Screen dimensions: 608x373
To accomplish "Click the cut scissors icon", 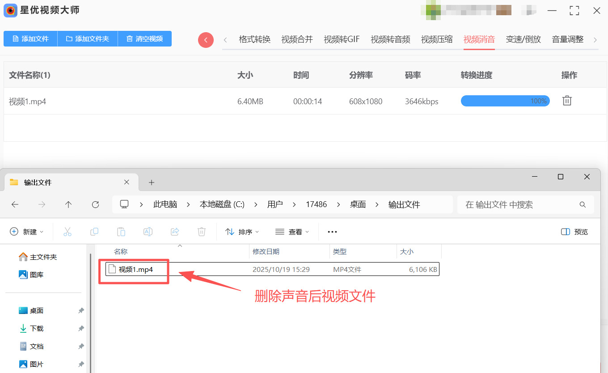I will (x=68, y=232).
